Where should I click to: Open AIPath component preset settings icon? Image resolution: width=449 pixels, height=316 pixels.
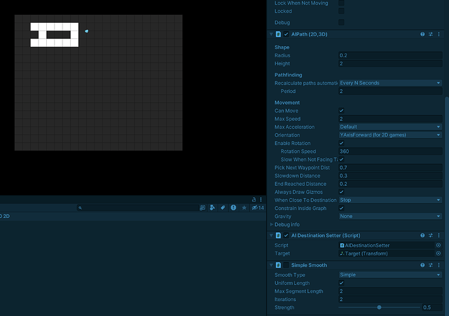pyautogui.click(x=431, y=34)
